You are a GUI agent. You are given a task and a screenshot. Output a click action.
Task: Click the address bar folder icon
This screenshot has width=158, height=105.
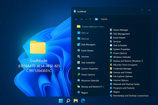(x=97, y=19)
